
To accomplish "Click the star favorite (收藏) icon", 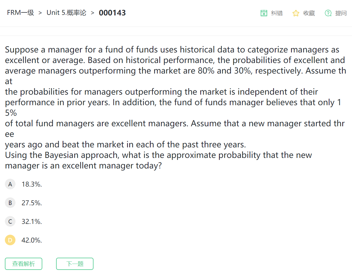I will (296, 13).
